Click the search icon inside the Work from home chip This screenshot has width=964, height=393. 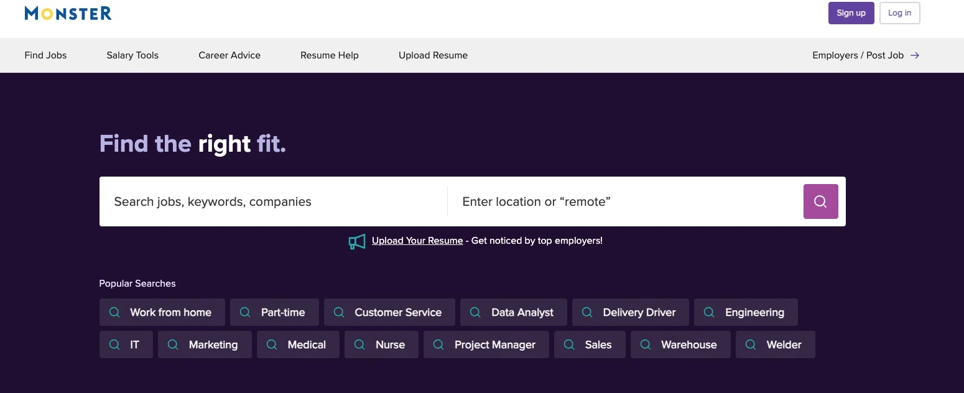114,312
